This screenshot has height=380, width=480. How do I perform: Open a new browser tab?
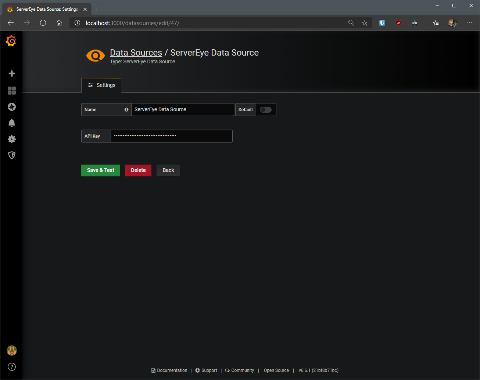click(x=97, y=9)
